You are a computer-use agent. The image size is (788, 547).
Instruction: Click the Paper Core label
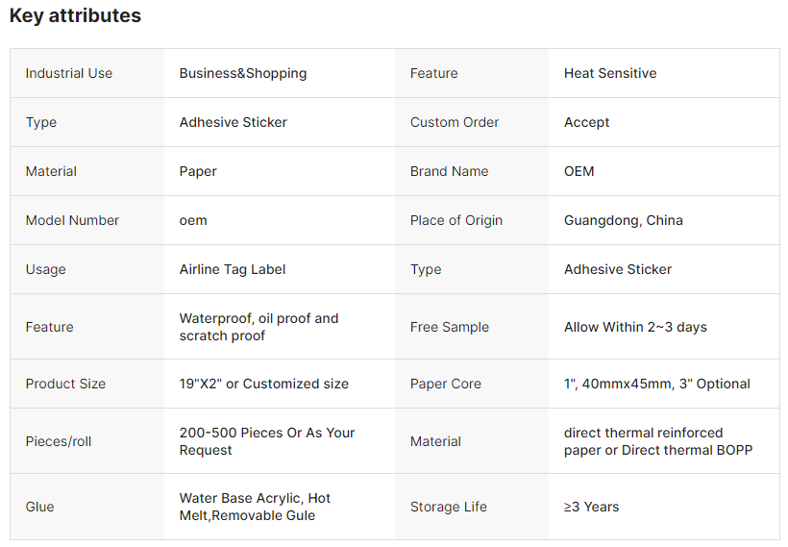[x=445, y=384]
